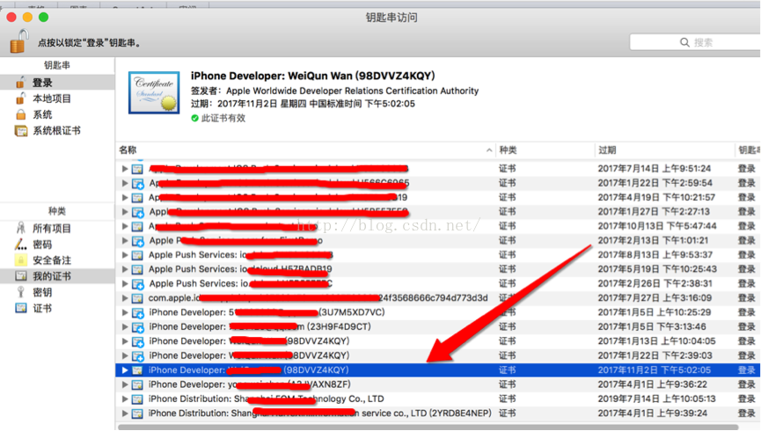Select the 登录 keychain in sidebar
Viewport: 761px width, 431px height.
click(57, 83)
